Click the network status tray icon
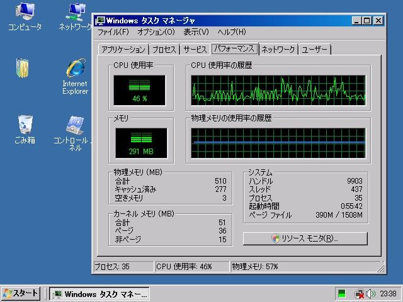 pos(359,294)
